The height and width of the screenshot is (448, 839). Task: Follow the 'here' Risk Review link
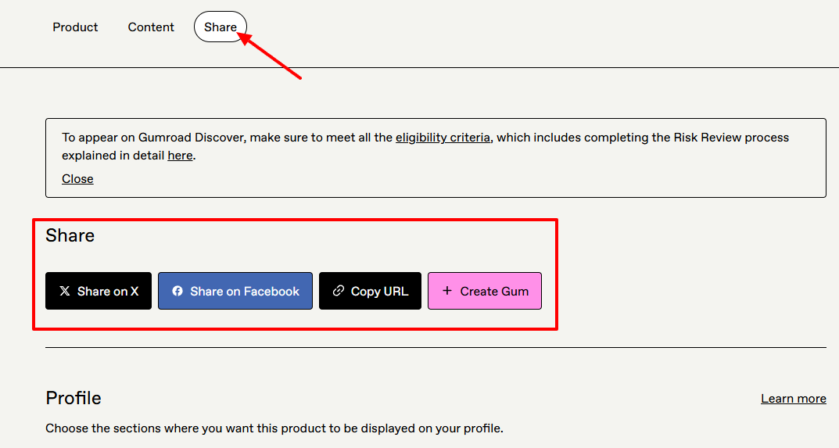click(x=180, y=156)
